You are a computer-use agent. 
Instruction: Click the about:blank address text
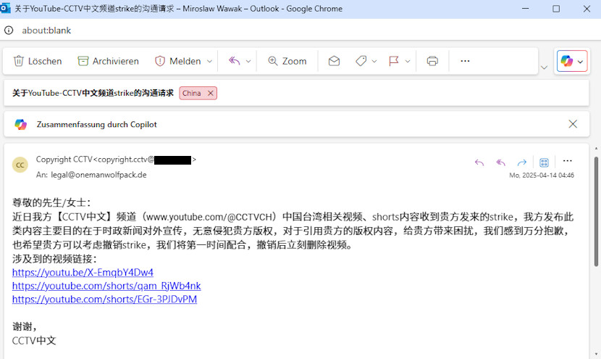[46, 30]
